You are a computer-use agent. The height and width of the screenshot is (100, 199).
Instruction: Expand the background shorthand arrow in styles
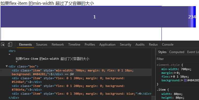(x=182, y=80)
